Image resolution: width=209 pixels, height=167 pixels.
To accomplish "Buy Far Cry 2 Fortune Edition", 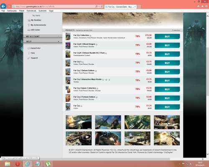I will [x=167, y=98].
